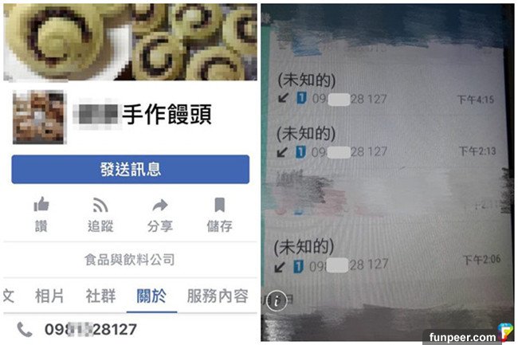
Task: Tap the 儲存 bookmark save icon
Action: click(220, 205)
